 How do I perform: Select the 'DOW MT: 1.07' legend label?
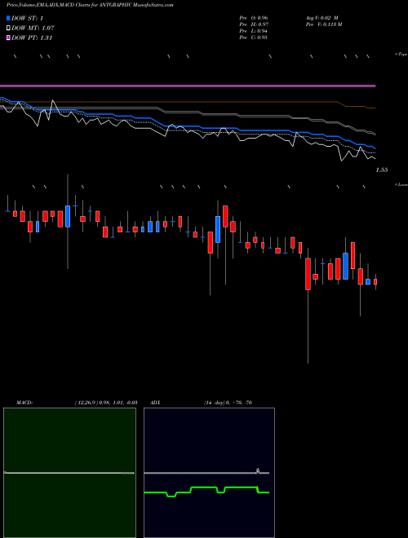coord(33,28)
